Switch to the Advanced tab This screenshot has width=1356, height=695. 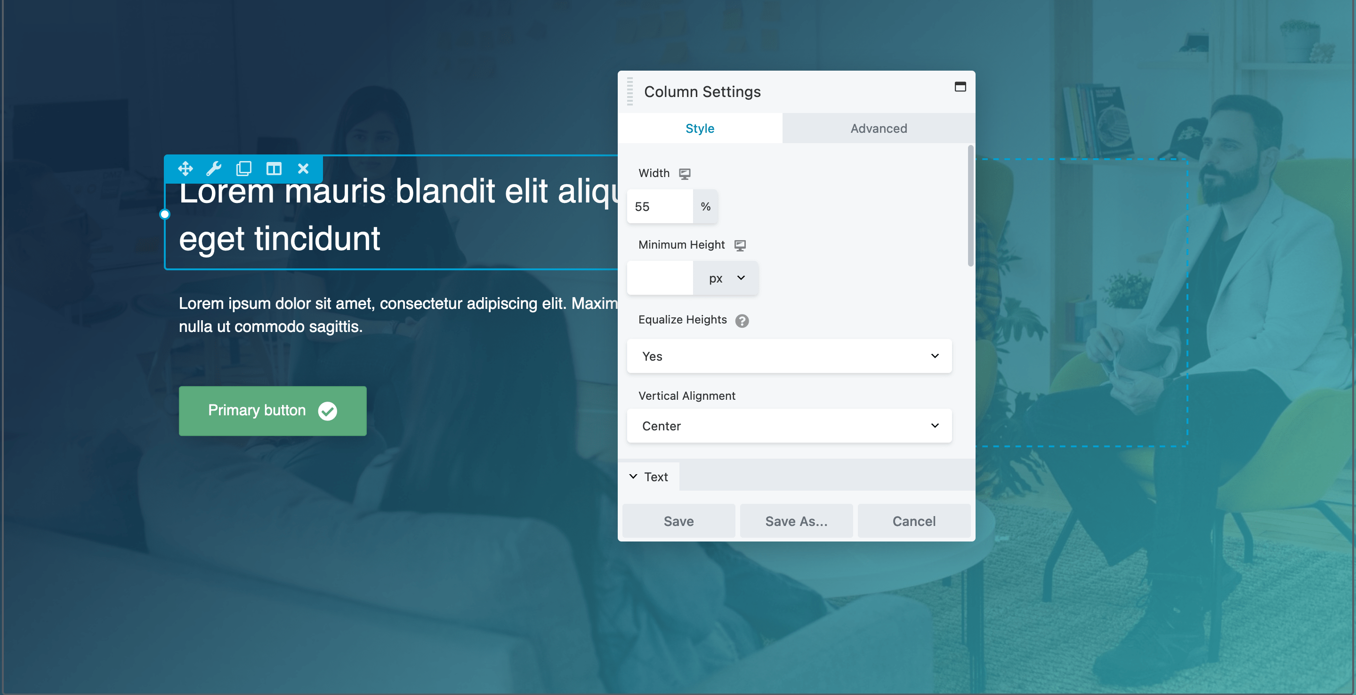pyautogui.click(x=878, y=128)
